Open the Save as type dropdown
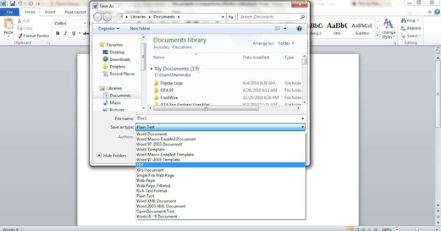Viewport: 441px width, 231px height. 302,127
